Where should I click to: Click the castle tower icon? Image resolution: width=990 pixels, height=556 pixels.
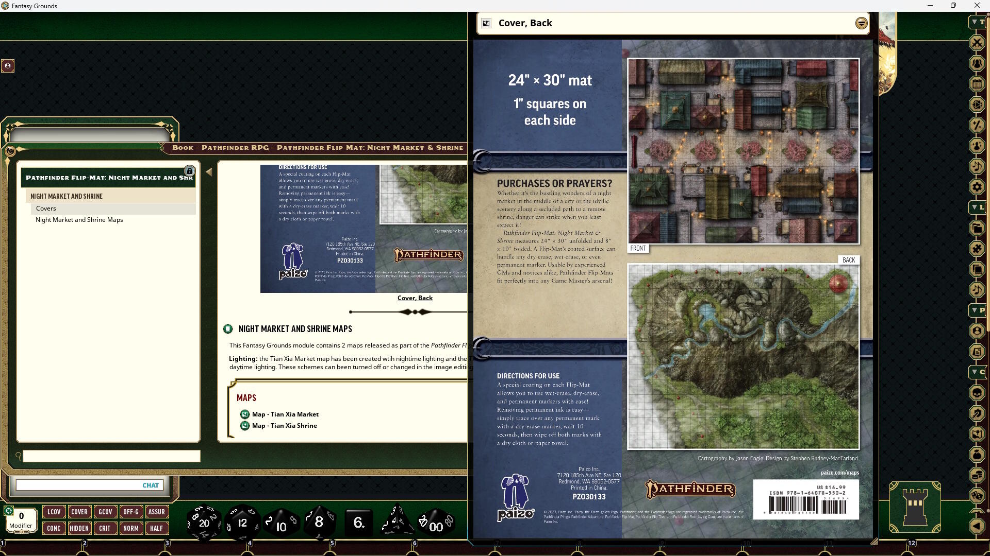click(x=915, y=507)
